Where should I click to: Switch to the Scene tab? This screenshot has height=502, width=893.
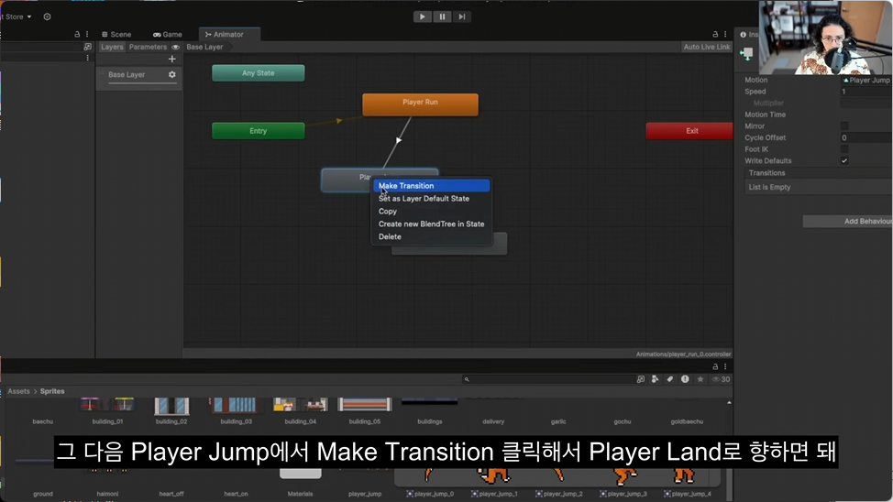click(x=116, y=34)
